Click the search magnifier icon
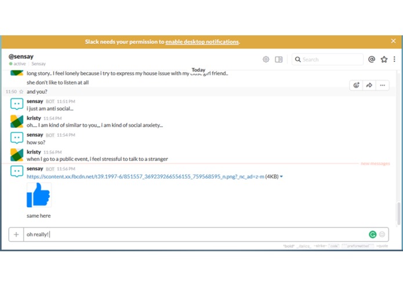The height and width of the screenshot is (286, 403). 297,59
